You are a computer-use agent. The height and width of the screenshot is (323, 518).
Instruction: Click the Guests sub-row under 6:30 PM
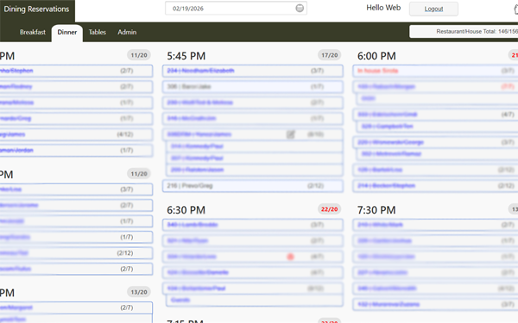pyautogui.click(x=255, y=300)
